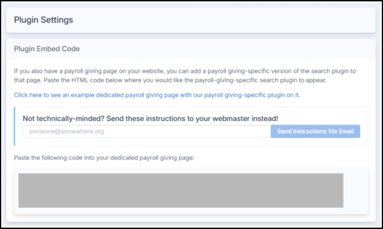
Task: Click the 'Paste the following code' label
Action: 104,158
